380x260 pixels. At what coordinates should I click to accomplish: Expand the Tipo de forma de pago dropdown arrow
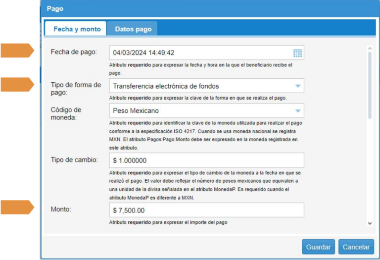tap(297, 86)
